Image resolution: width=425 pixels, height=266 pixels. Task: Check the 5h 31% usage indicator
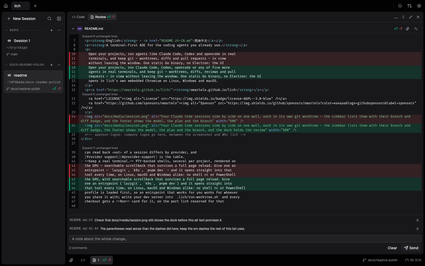click(x=413, y=260)
